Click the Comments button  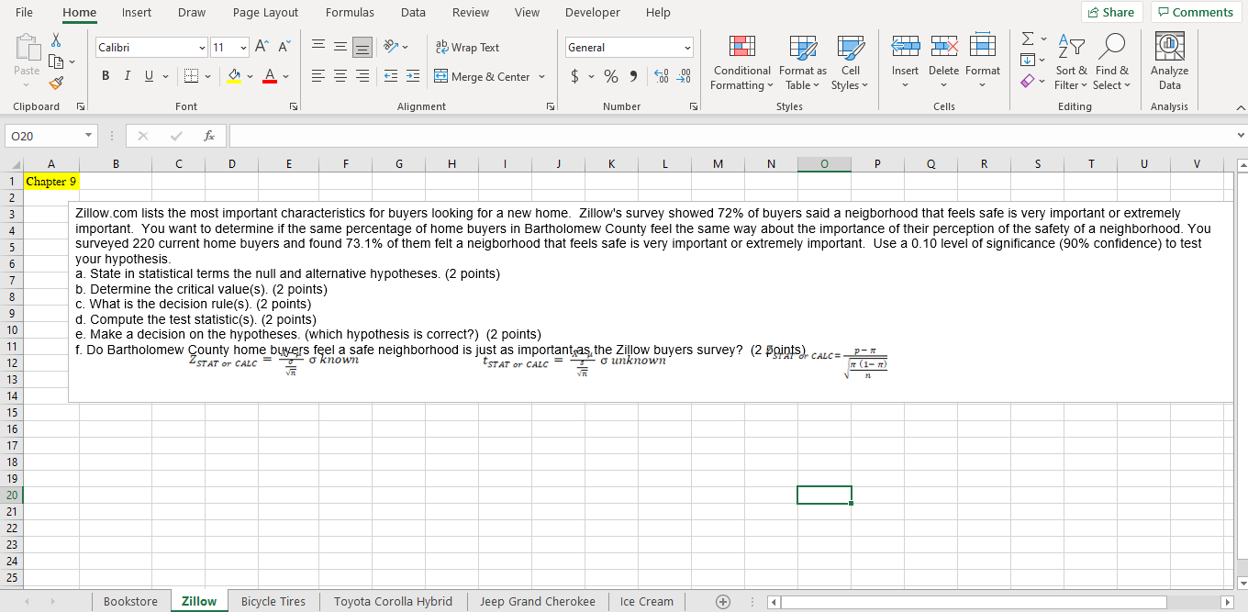(x=1196, y=12)
